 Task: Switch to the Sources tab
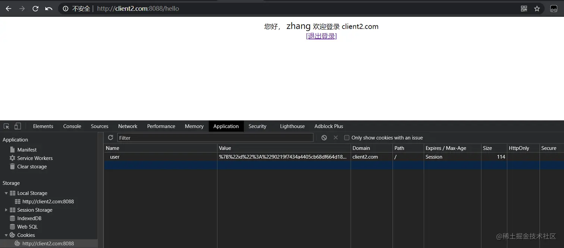[100, 126]
